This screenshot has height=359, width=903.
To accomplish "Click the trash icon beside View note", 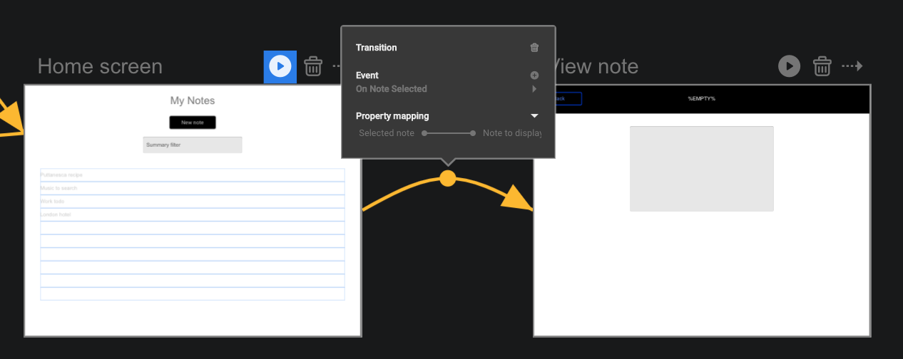I will point(822,66).
